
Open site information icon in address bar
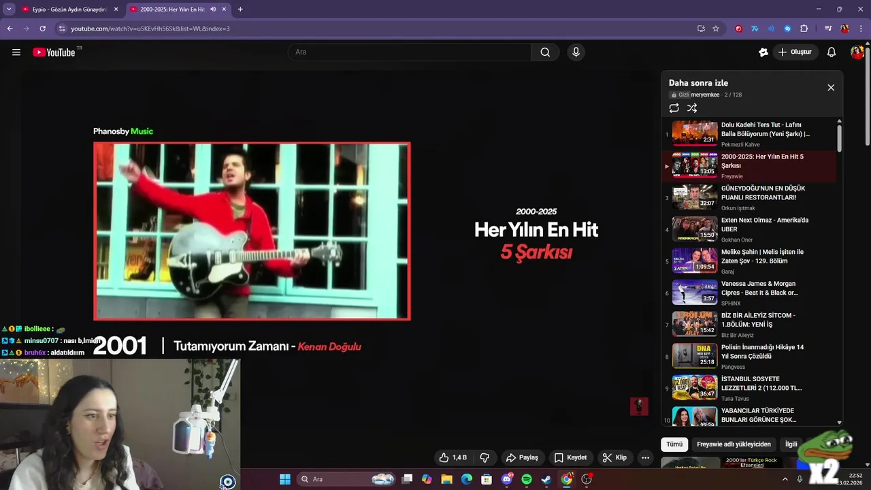pos(62,29)
